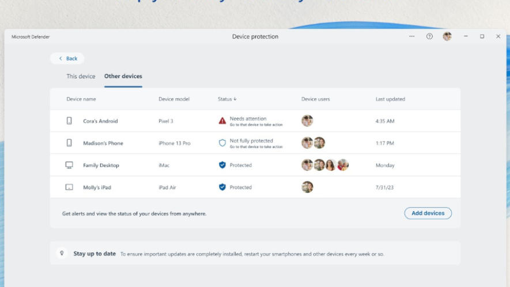Click the Protected shield icon for Molly's iPad
This screenshot has height=287, width=510.
pyautogui.click(x=222, y=187)
